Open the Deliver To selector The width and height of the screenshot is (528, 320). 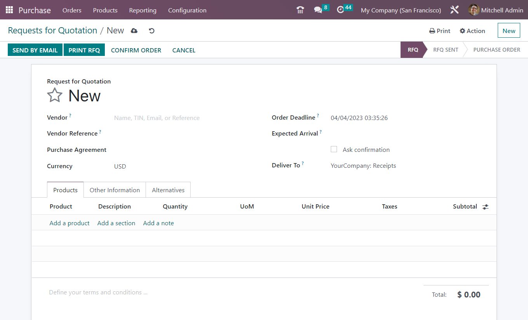click(363, 165)
